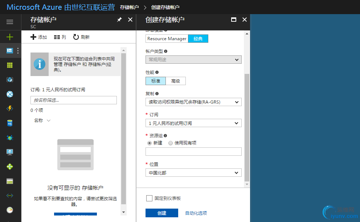Click the info icon beside 复制
360x222 pixels.
[x=157, y=93]
